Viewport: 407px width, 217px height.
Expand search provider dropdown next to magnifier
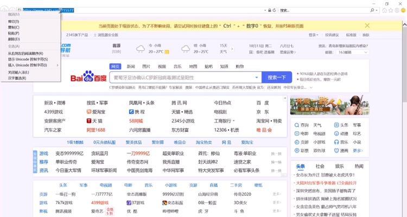[x=377, y=10]
